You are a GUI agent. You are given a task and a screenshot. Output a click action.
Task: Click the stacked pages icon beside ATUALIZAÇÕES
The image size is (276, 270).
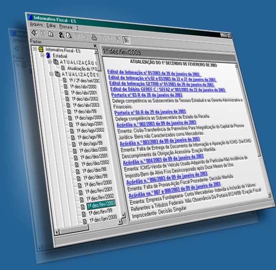[x=57, y=74]
